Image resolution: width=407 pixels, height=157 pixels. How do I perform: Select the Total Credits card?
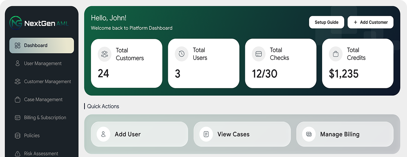[358, 64]
